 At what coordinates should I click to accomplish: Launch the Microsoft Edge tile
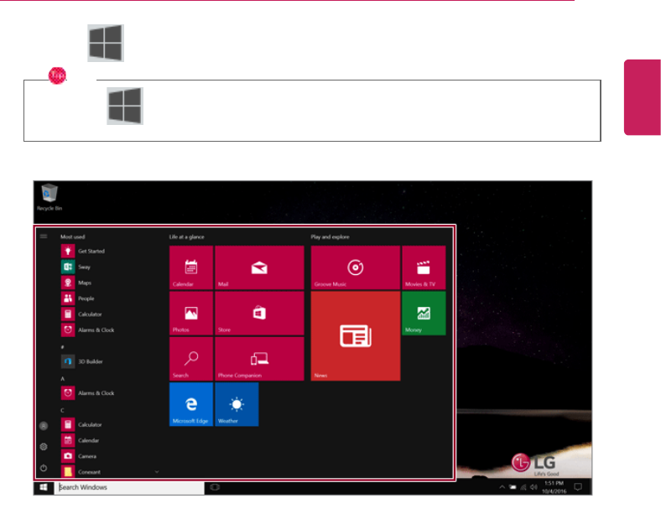tap(191, 404)
